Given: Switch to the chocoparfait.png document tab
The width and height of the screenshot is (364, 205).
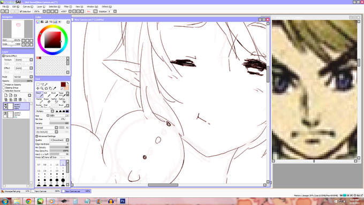Looking at the screenshot, I should point(16,191).
